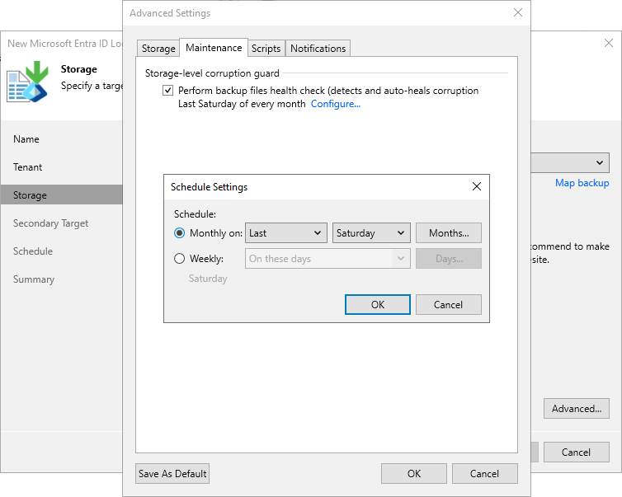The height and width of the screenshot is (497, 622).
Task: Close the New Microsoft Entra ID wizard
Action: point(609,43)
